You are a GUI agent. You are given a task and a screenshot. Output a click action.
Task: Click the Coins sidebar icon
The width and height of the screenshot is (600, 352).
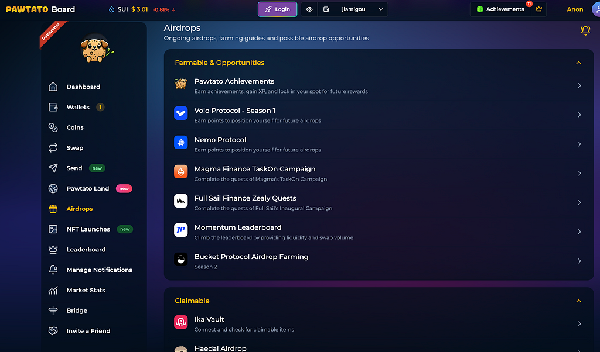(x=53, y=127)
